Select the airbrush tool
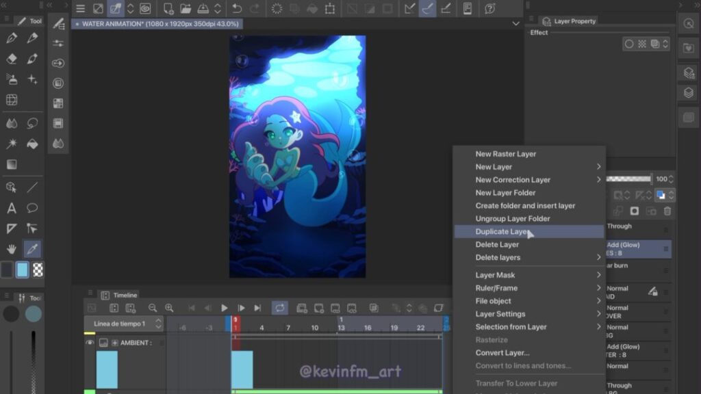Image resolution: width=701 pixels, height=394 pixels. (12, 79)
